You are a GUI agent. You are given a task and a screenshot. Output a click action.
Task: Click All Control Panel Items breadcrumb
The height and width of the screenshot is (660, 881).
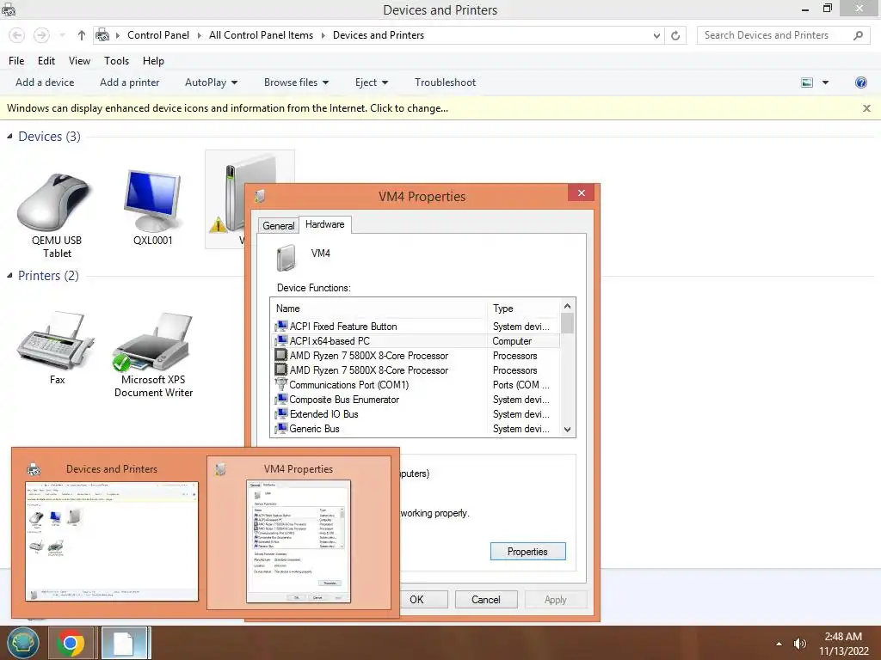(x=262, y=35)
